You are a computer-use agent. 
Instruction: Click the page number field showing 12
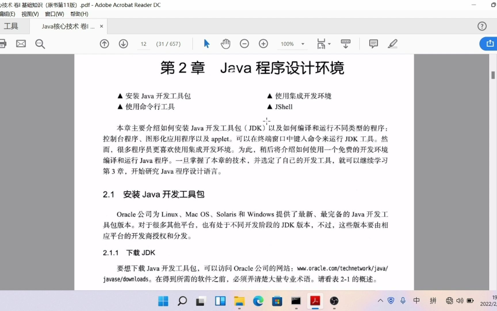pos(144,44)
